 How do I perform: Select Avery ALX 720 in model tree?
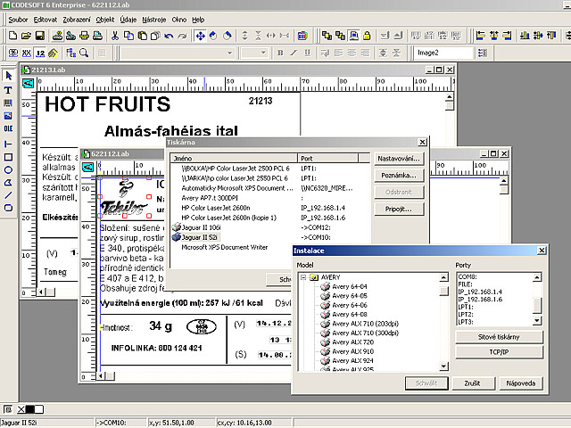pyautogui.click(x=353, y=342)
